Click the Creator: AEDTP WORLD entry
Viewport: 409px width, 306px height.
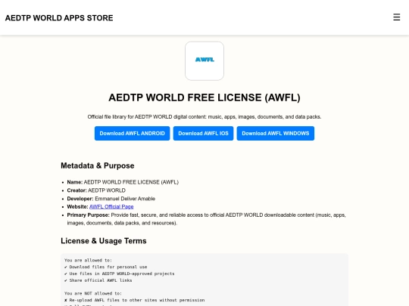pyautogui.click(x=96, y=190)
